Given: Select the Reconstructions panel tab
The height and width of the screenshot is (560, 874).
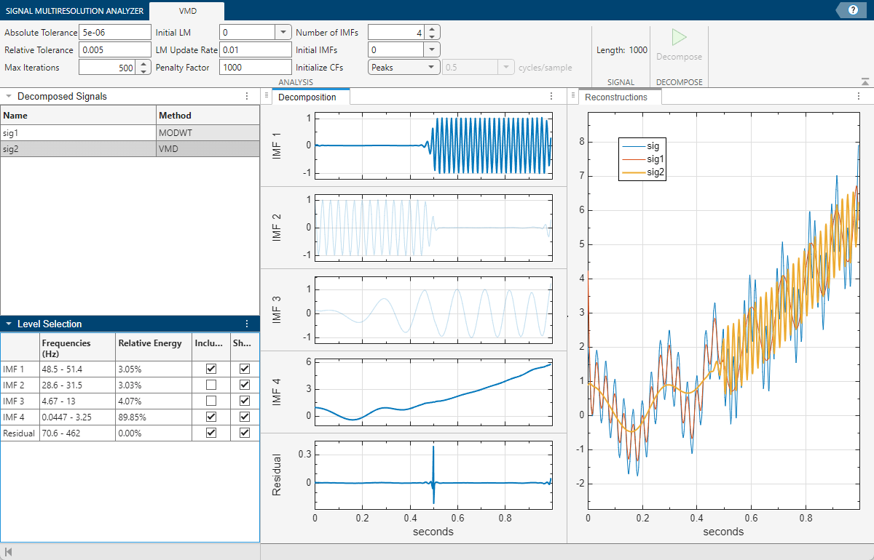Looking at the screenshot, I should click(615, 97).
